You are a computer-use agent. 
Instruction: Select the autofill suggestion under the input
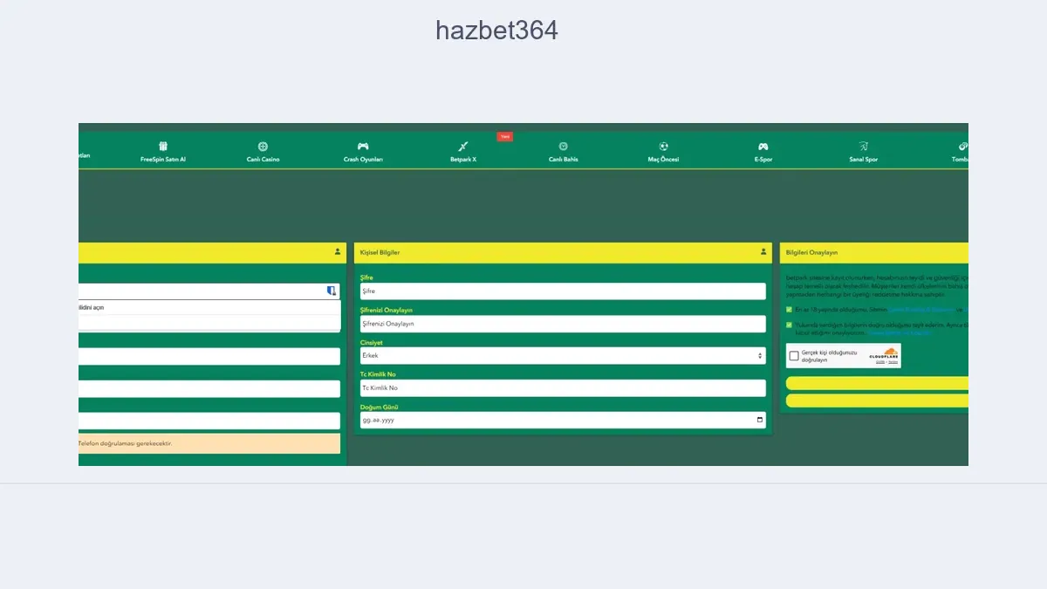208,308
